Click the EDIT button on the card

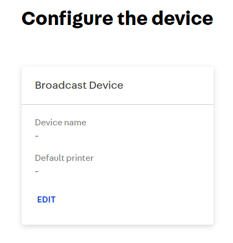[47, 200]
